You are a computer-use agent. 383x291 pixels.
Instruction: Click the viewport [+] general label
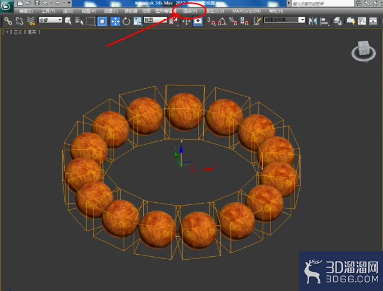coord(7,32)
